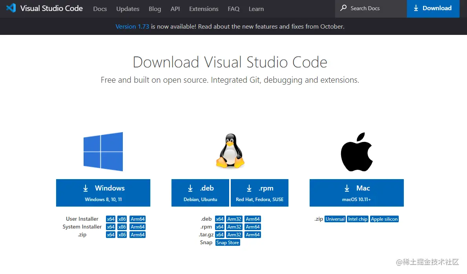Select User Installer x86 for Windows
Image resolution: width=467 pixels, height=274 pixels.
coord(122,219)
